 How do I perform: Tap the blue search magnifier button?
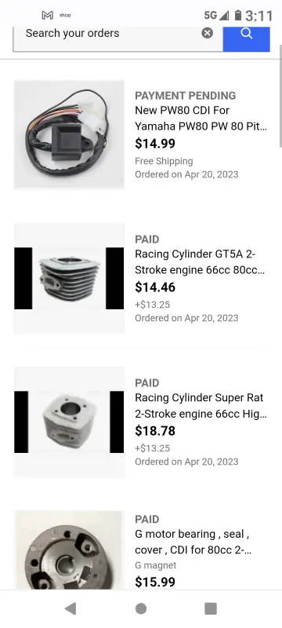tap(247, 38)
